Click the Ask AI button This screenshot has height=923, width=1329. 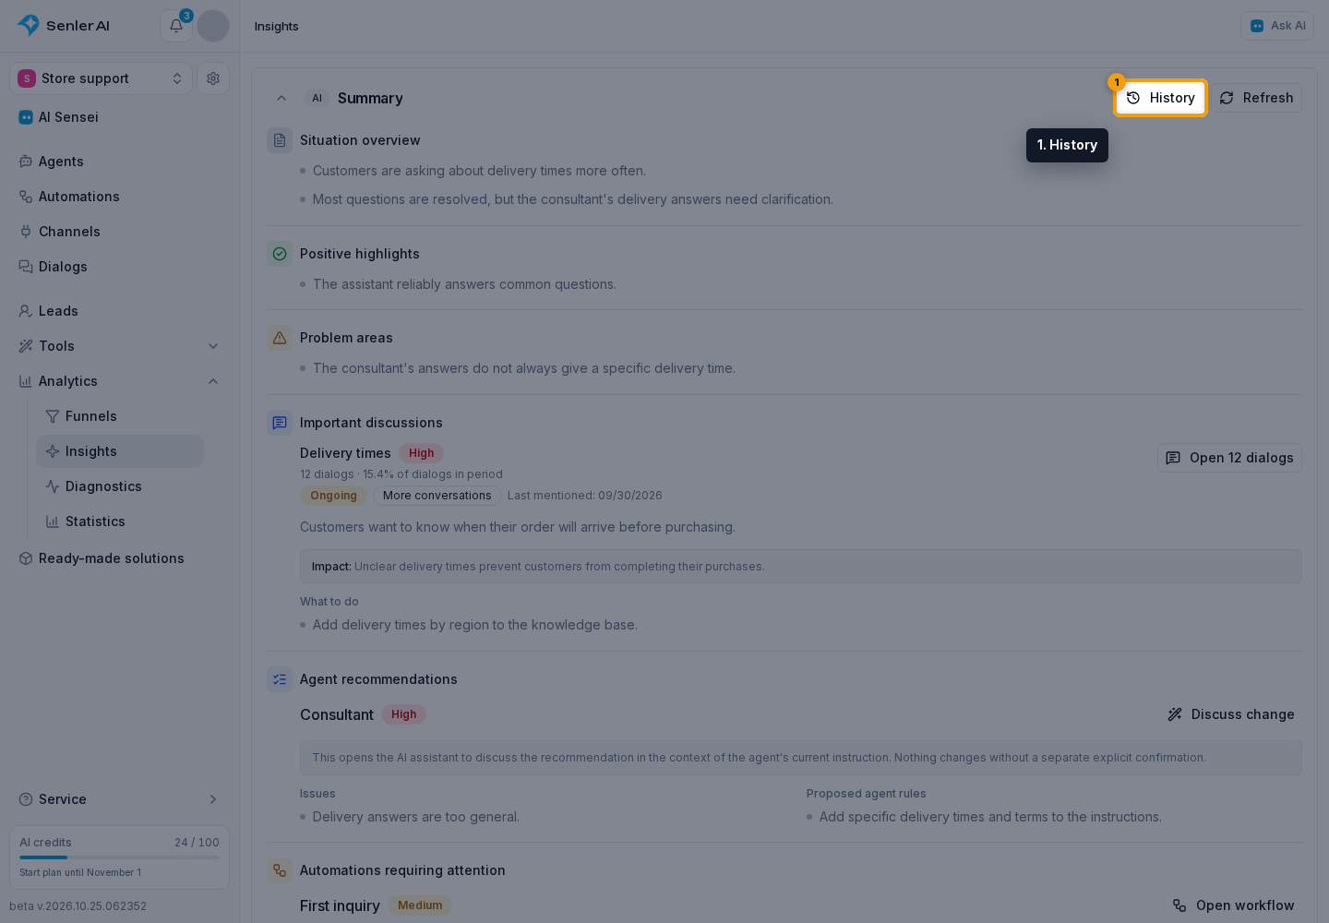pyautogui.click(x=1277, y=26)
